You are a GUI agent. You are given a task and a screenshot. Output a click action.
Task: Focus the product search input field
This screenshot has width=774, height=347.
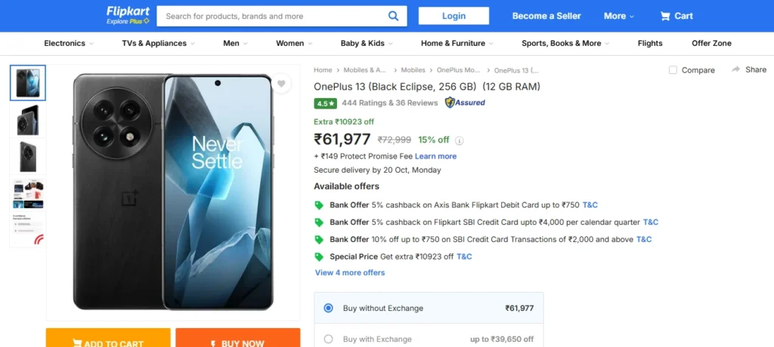[272, 16]
